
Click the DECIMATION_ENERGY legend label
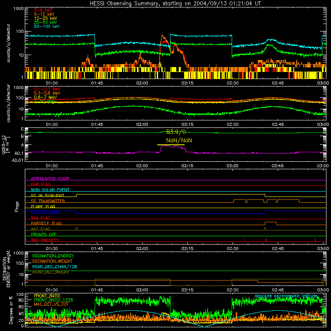(53, 256)
